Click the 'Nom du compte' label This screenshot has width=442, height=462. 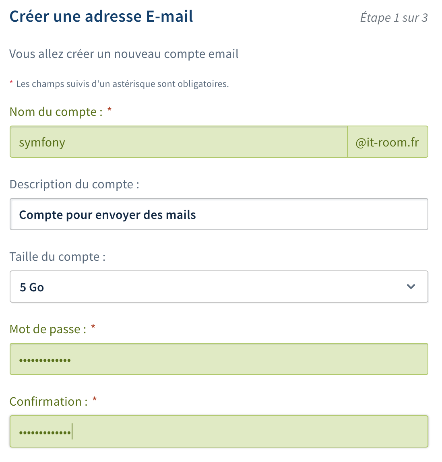[54, 112]
